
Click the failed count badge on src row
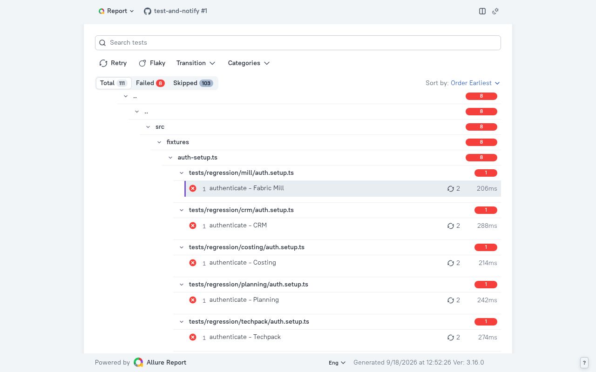pos(481,127)
